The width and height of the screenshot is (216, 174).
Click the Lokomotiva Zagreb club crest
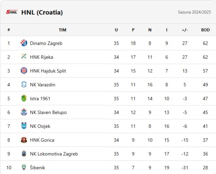pyautogui.click(x=24, y=154)
